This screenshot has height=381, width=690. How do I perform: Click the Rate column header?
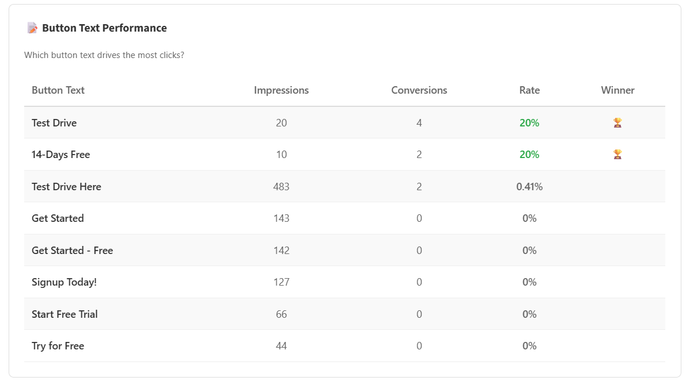click(x=529, y=90)
